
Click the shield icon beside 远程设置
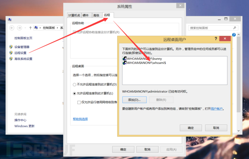[x=11, y=53]
